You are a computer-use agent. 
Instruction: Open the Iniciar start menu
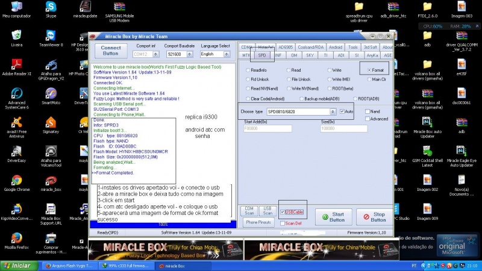click(x=19, y=266)
